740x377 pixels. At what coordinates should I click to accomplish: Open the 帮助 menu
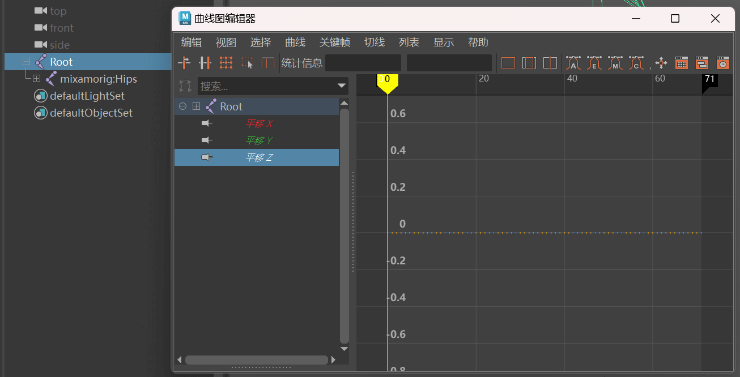[x=478, y=42]
